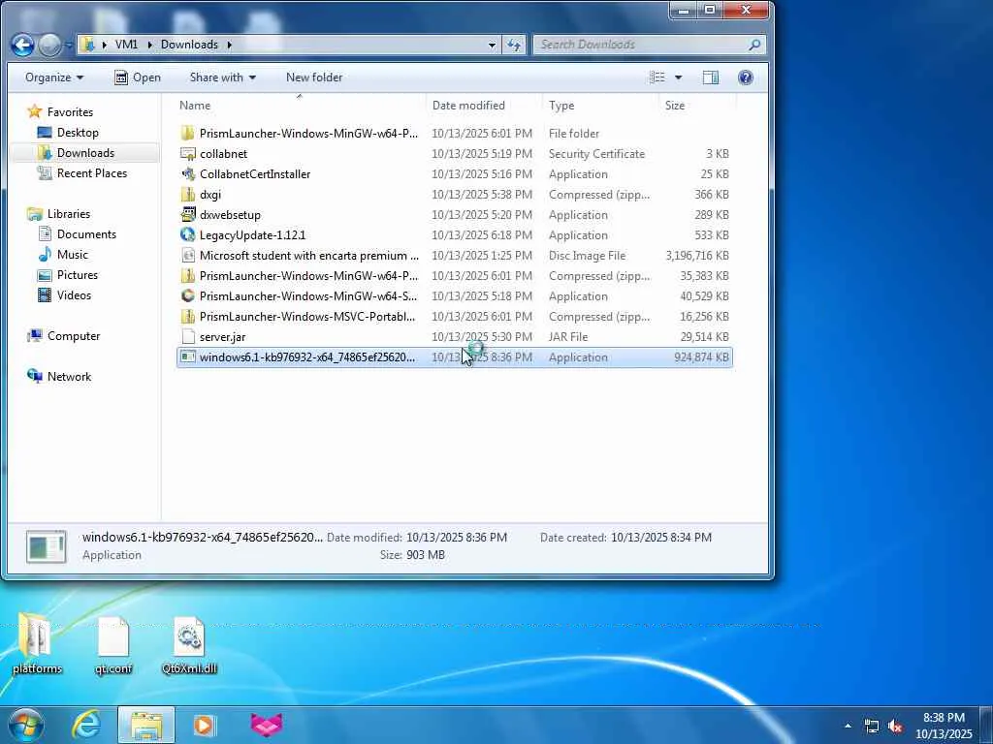Sort by Date modified column
This screenshot has width=993, height=744.
[484, 106]
